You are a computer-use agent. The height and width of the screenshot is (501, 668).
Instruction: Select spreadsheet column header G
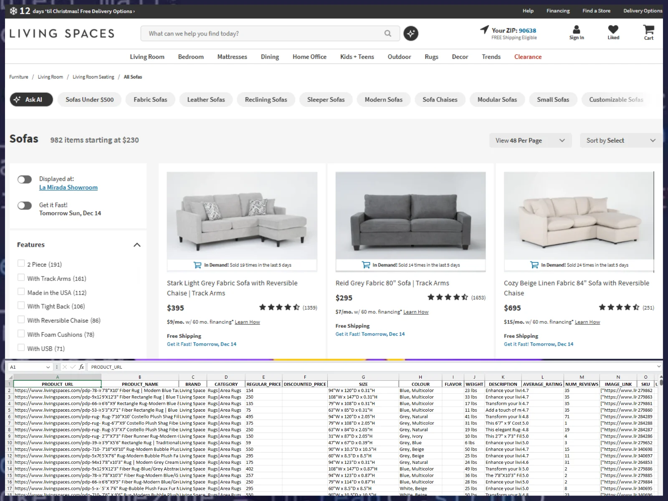tap(363, 377)
